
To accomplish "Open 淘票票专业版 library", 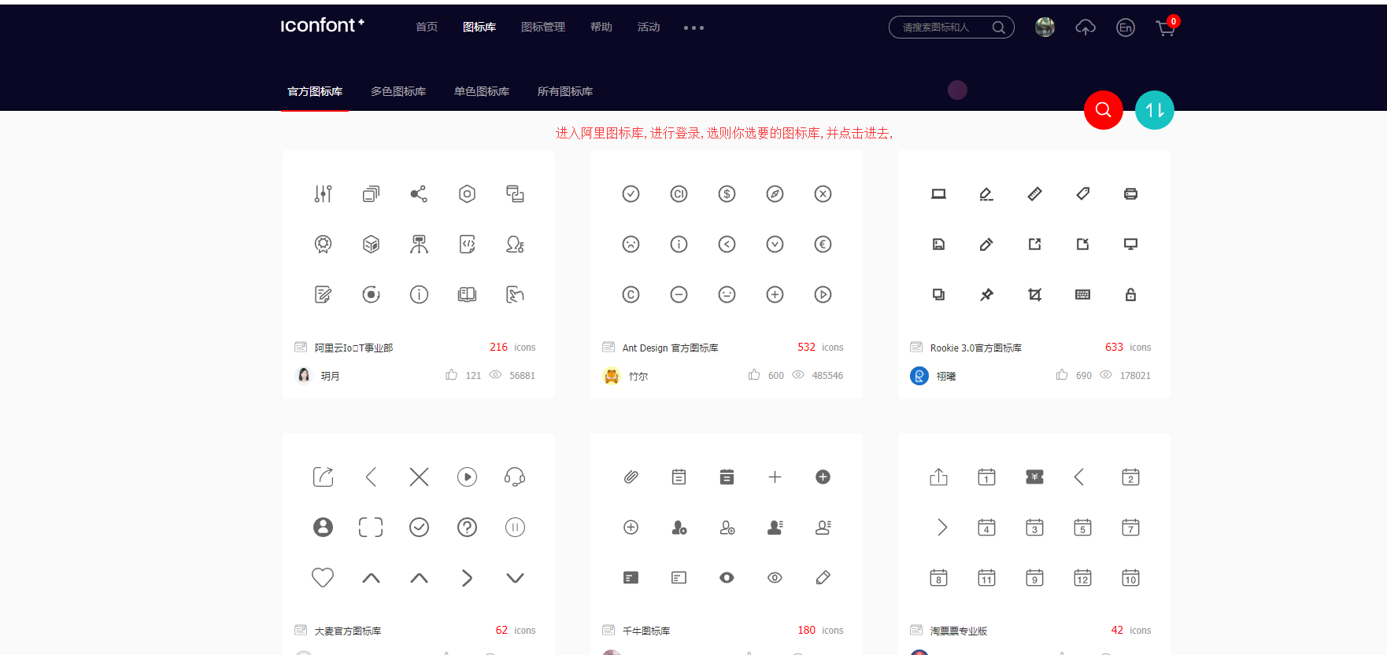I will (958, 631).
